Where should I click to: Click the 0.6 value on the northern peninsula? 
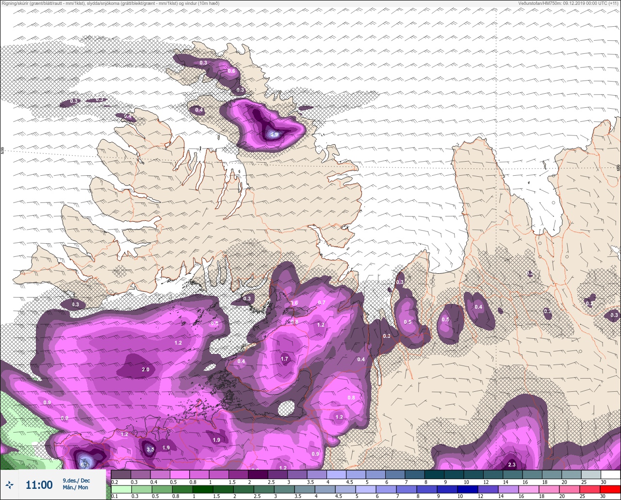(231, 71)
